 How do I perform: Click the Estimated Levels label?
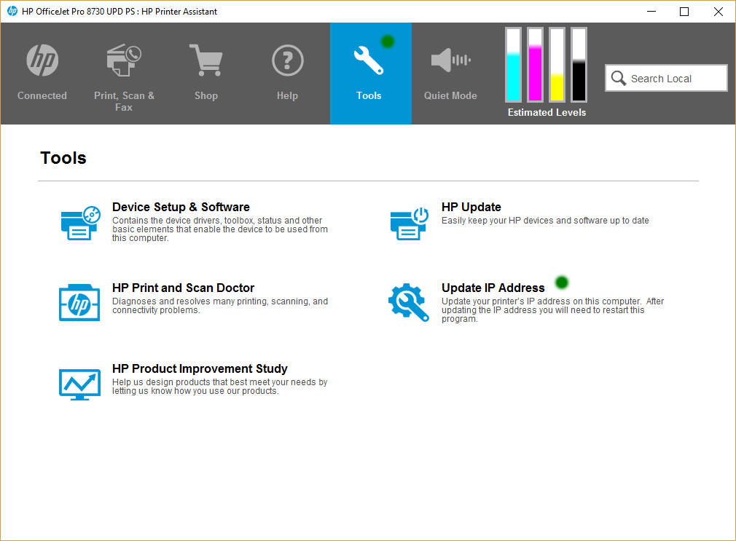click(x=547, y=113)
